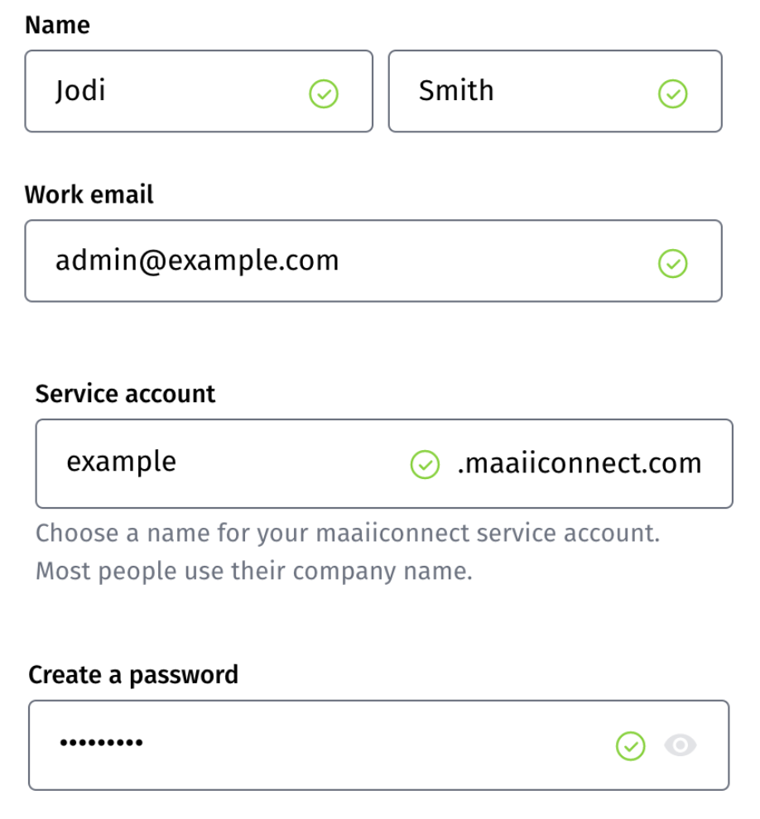Click hint text 'Choose a name for your maaiconnect'
Viewport: 760px width, 819px height.
tap(253, 534)
